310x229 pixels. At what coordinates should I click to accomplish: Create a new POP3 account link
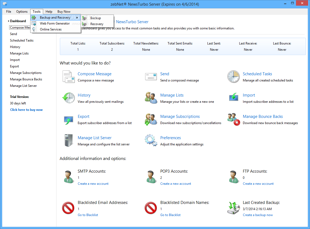tap(176, 184)
